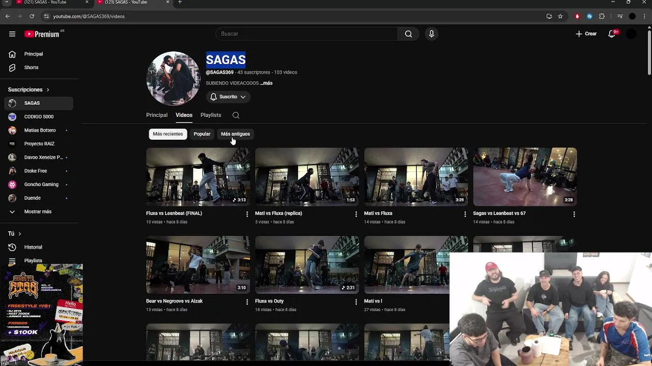Click the site info icon in address bar

(46, 16)
